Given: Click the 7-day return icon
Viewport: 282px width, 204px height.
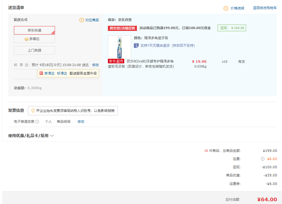Looking at the screenshot, I should pyautogui.click(x=136, y=46).
